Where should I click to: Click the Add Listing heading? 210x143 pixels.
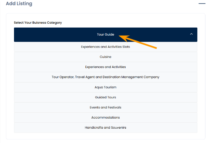pyautogui.click(x=19, y=4)
